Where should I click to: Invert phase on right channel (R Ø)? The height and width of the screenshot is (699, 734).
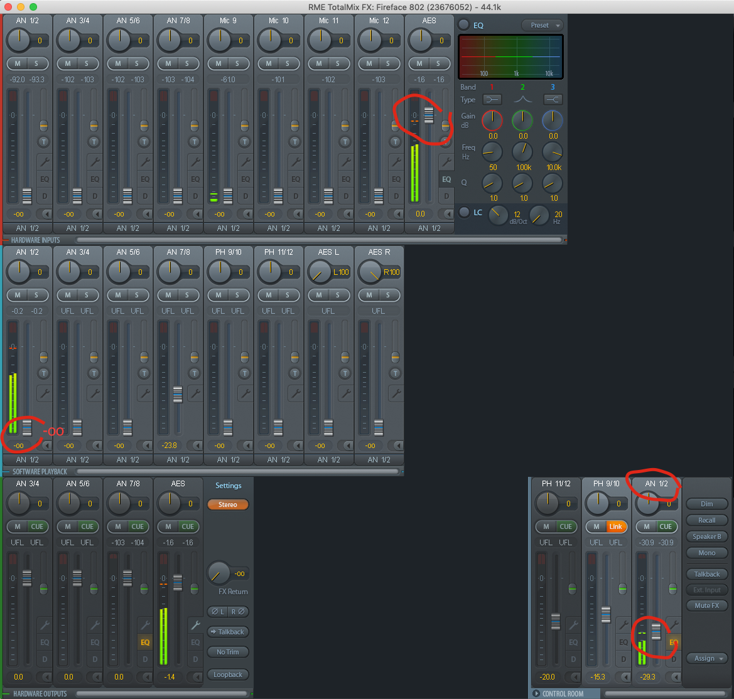point(238,612)
